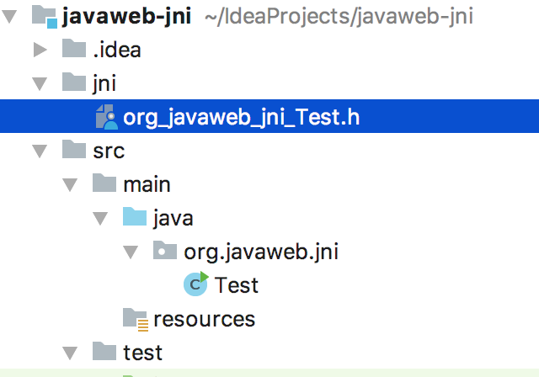Viewport: 539px width, 377px height.
Task: Collapse the javaweb-jni project root
Action: tap(9, 17)
